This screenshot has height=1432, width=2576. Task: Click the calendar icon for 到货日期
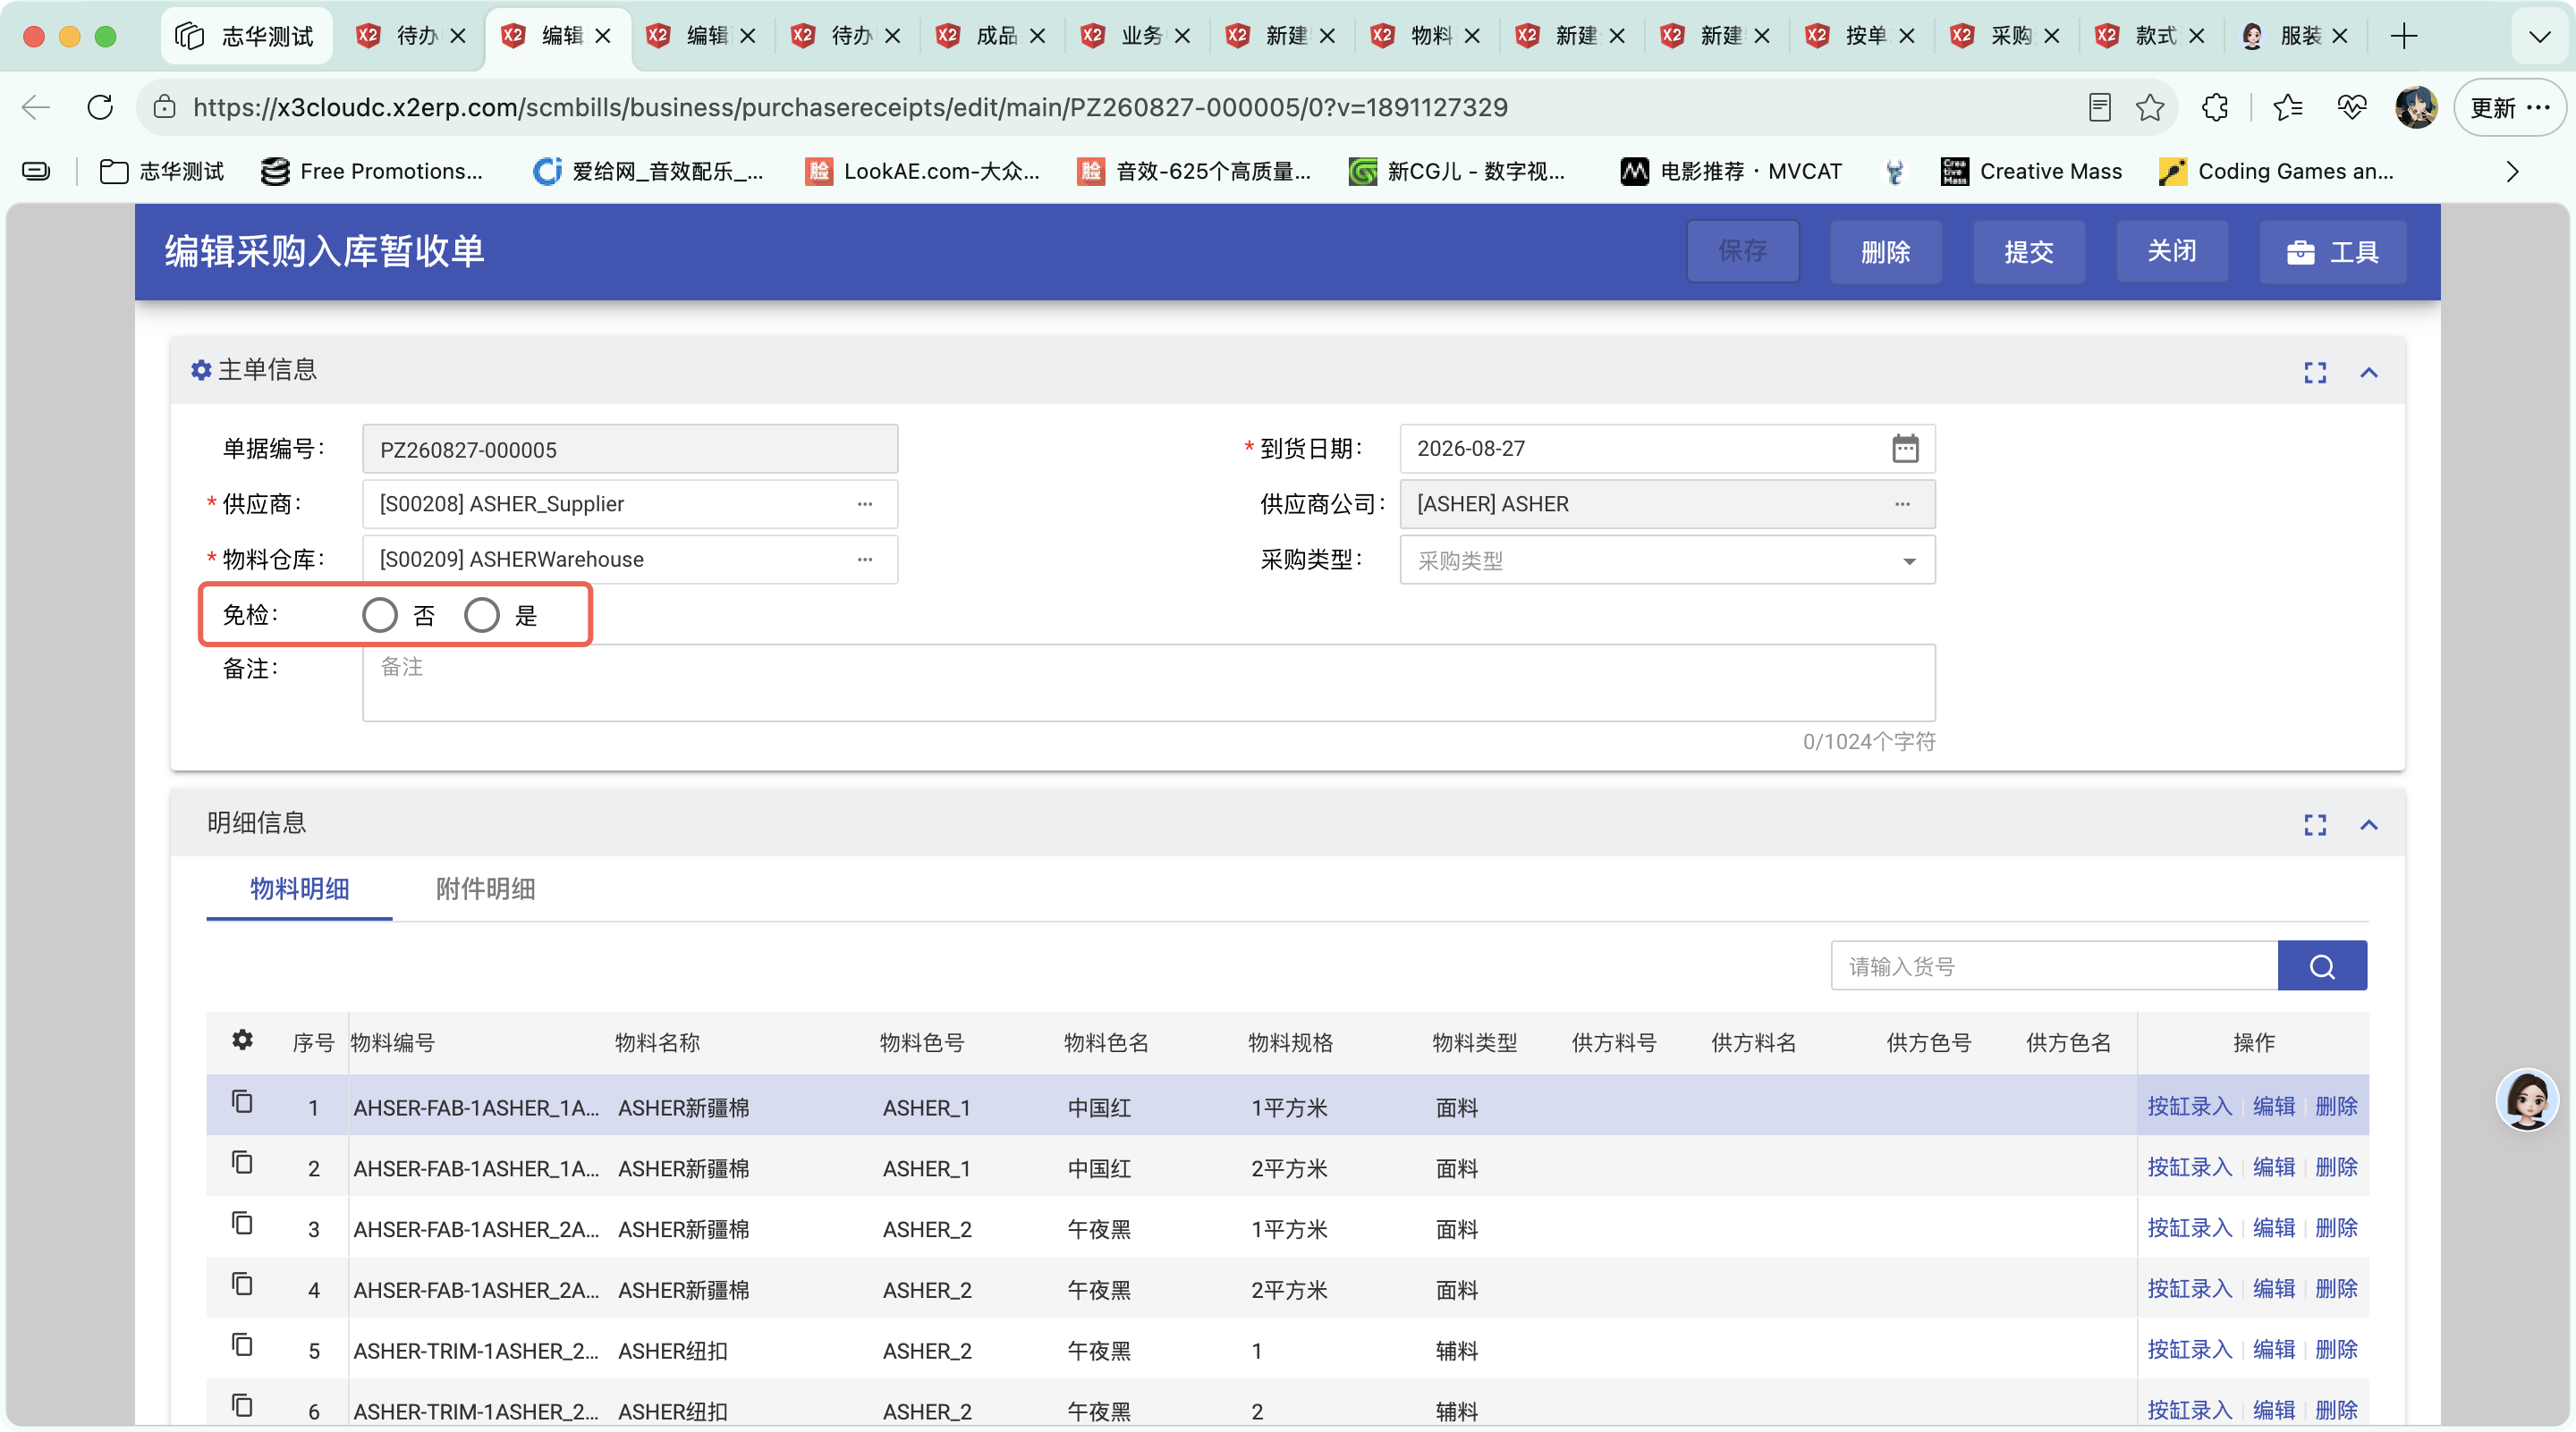1905,449
